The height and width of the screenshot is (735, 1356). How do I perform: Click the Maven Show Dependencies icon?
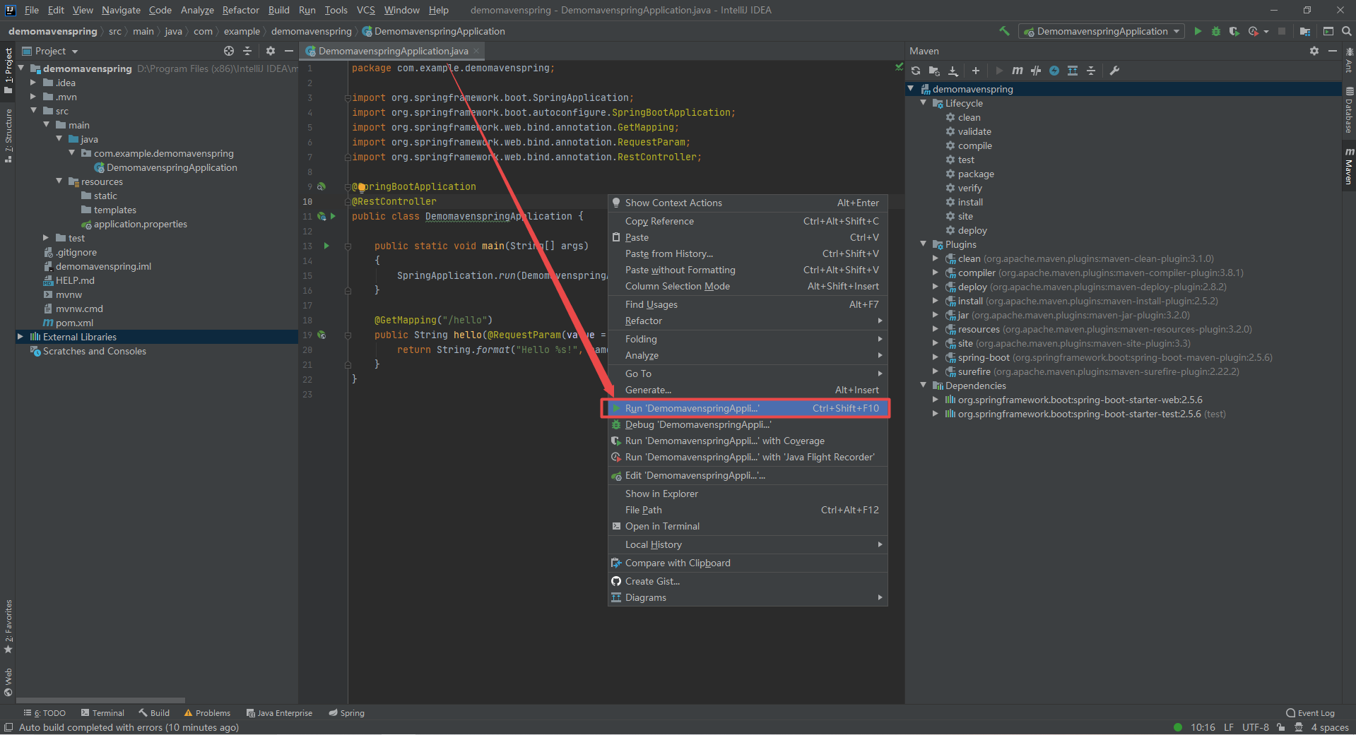coord(1073,71)
